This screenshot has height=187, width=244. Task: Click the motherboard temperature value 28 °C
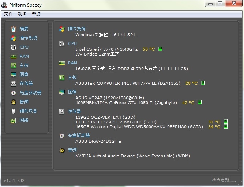point(192,83)
